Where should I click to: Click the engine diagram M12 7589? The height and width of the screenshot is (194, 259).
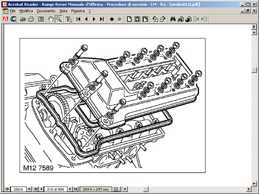point(112,105)
